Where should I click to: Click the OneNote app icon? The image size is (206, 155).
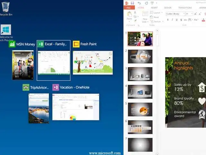(x=56, y=88)
